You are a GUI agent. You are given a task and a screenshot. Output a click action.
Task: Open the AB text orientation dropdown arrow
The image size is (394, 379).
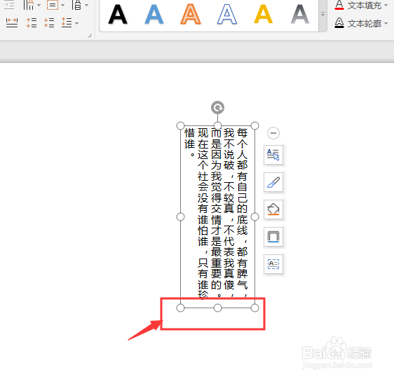[86, 5]
